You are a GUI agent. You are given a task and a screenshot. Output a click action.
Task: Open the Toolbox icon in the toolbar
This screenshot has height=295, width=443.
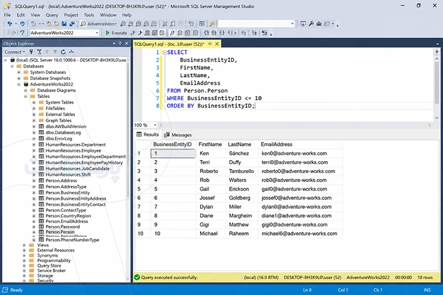(319, 23)
